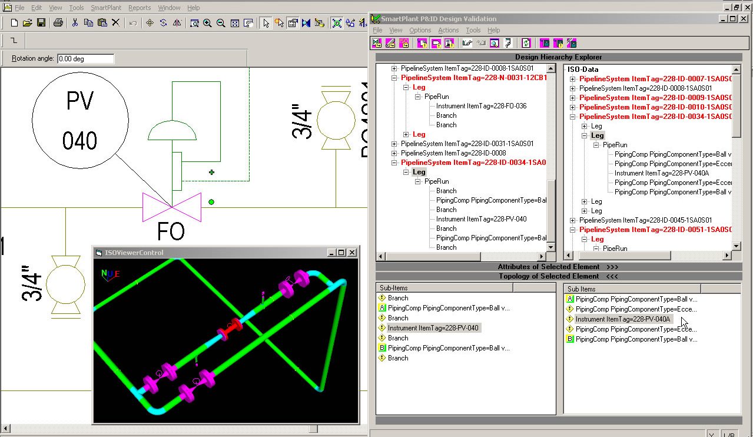Select Instrument 228-PV-040A in right Sub Items list

coord(623,319)
